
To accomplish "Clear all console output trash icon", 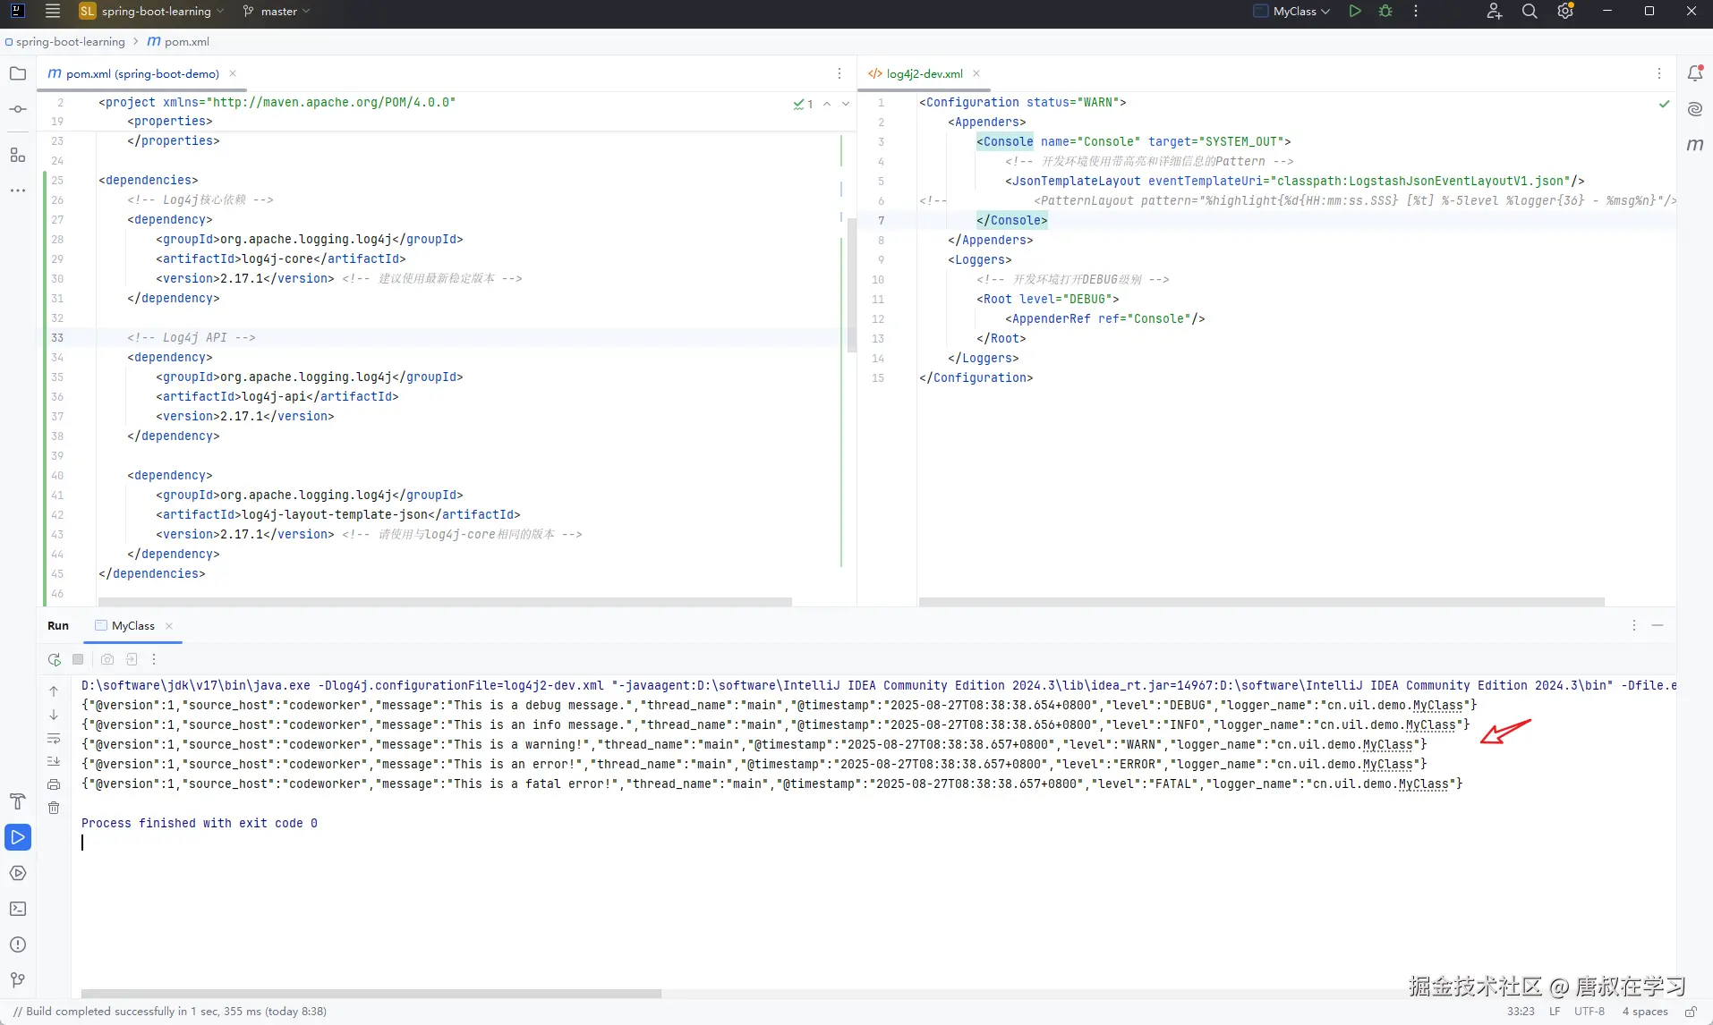I will tap(54, 808).
